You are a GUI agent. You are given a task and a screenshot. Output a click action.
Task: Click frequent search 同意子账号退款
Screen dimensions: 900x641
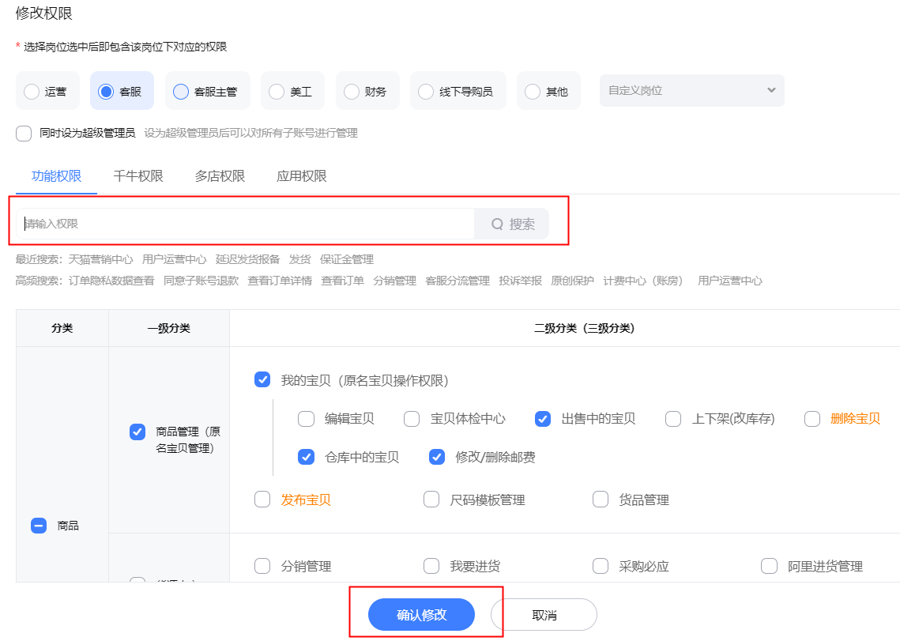pos(201,281)
